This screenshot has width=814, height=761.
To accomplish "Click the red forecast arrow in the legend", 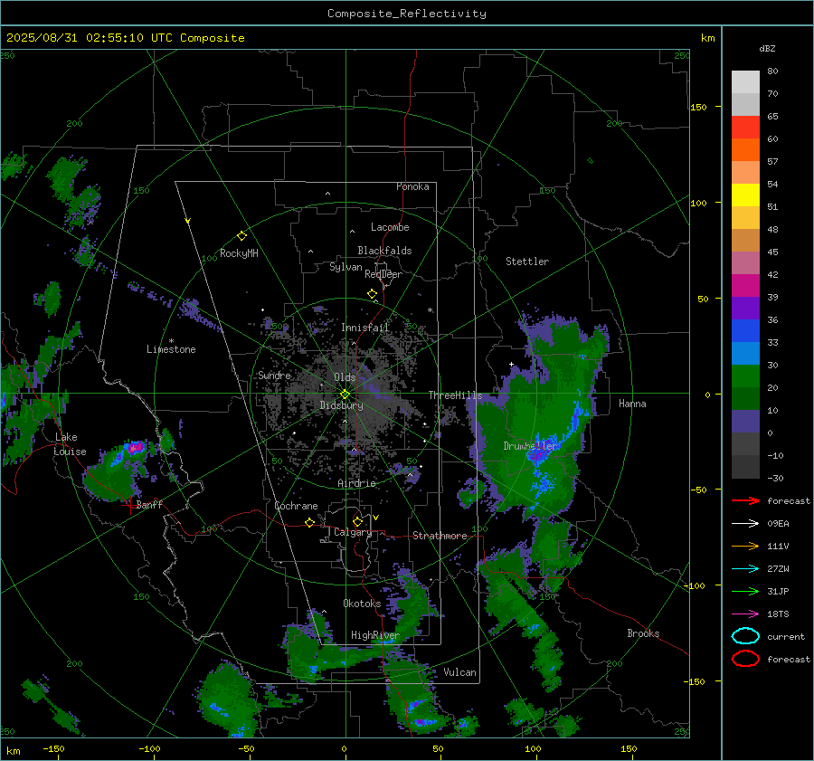I will (x=745, y=500).
